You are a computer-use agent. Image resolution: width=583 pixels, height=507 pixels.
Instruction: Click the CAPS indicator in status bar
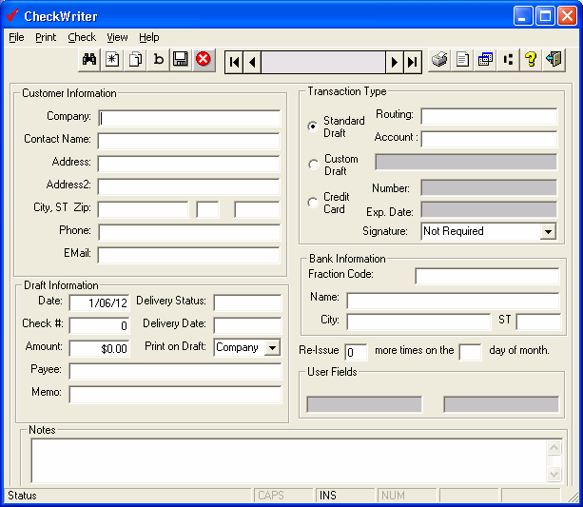pyautogui.click(x=271, y=496)
